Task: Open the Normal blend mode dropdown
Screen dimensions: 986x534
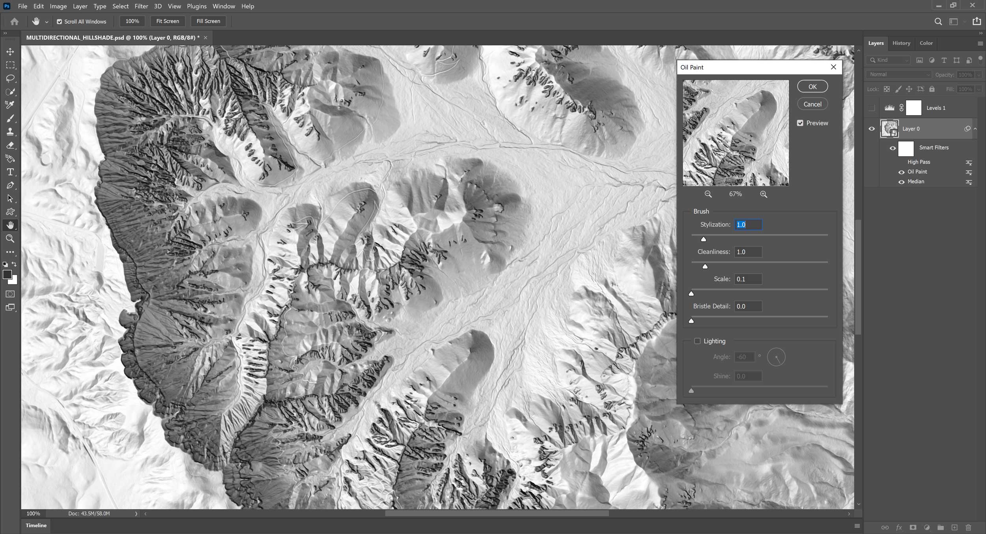Action: [899, 75]
